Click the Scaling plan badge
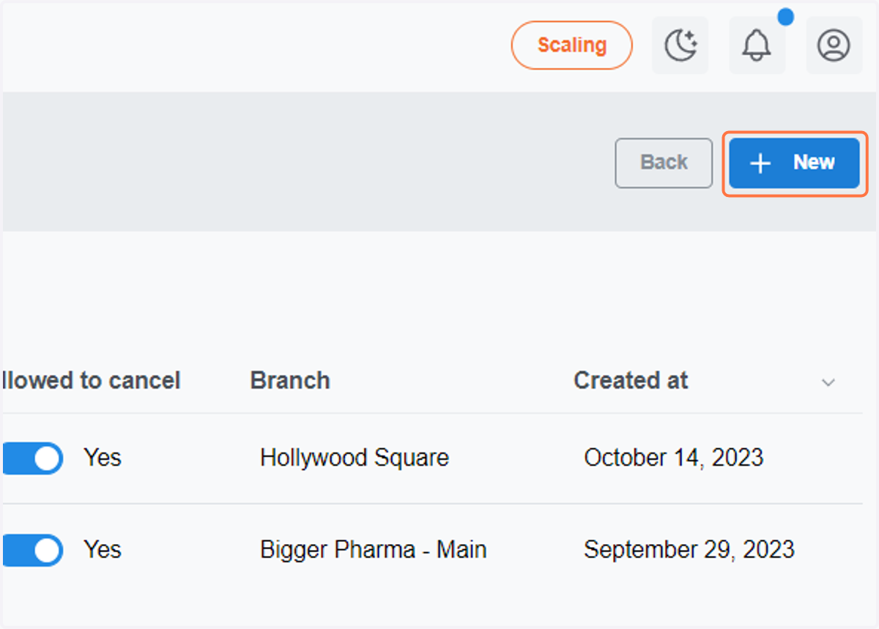 click(571, 45)
